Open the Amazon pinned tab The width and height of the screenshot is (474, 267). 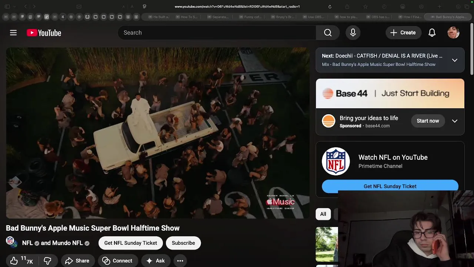point(87,17)
